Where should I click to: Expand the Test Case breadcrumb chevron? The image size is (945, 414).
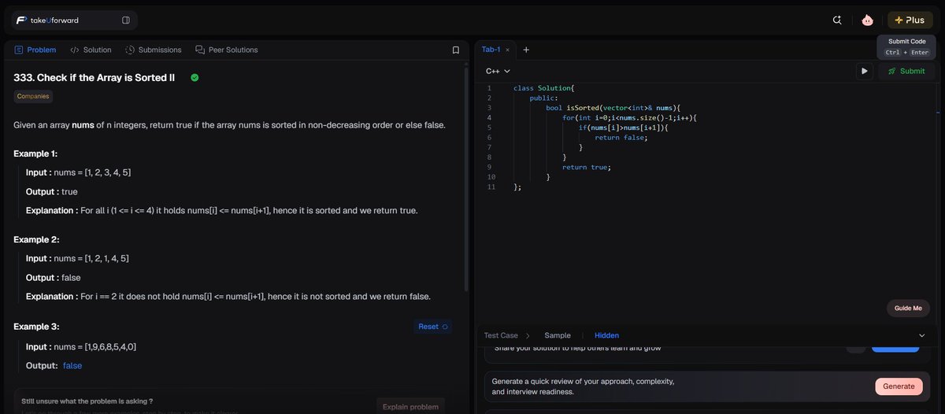tap(528, 335)
